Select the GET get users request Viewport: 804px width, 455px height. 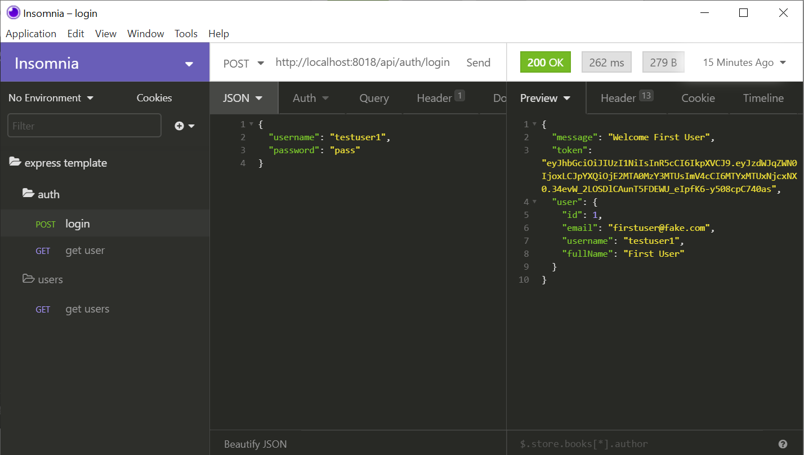(x=105, y=309)
